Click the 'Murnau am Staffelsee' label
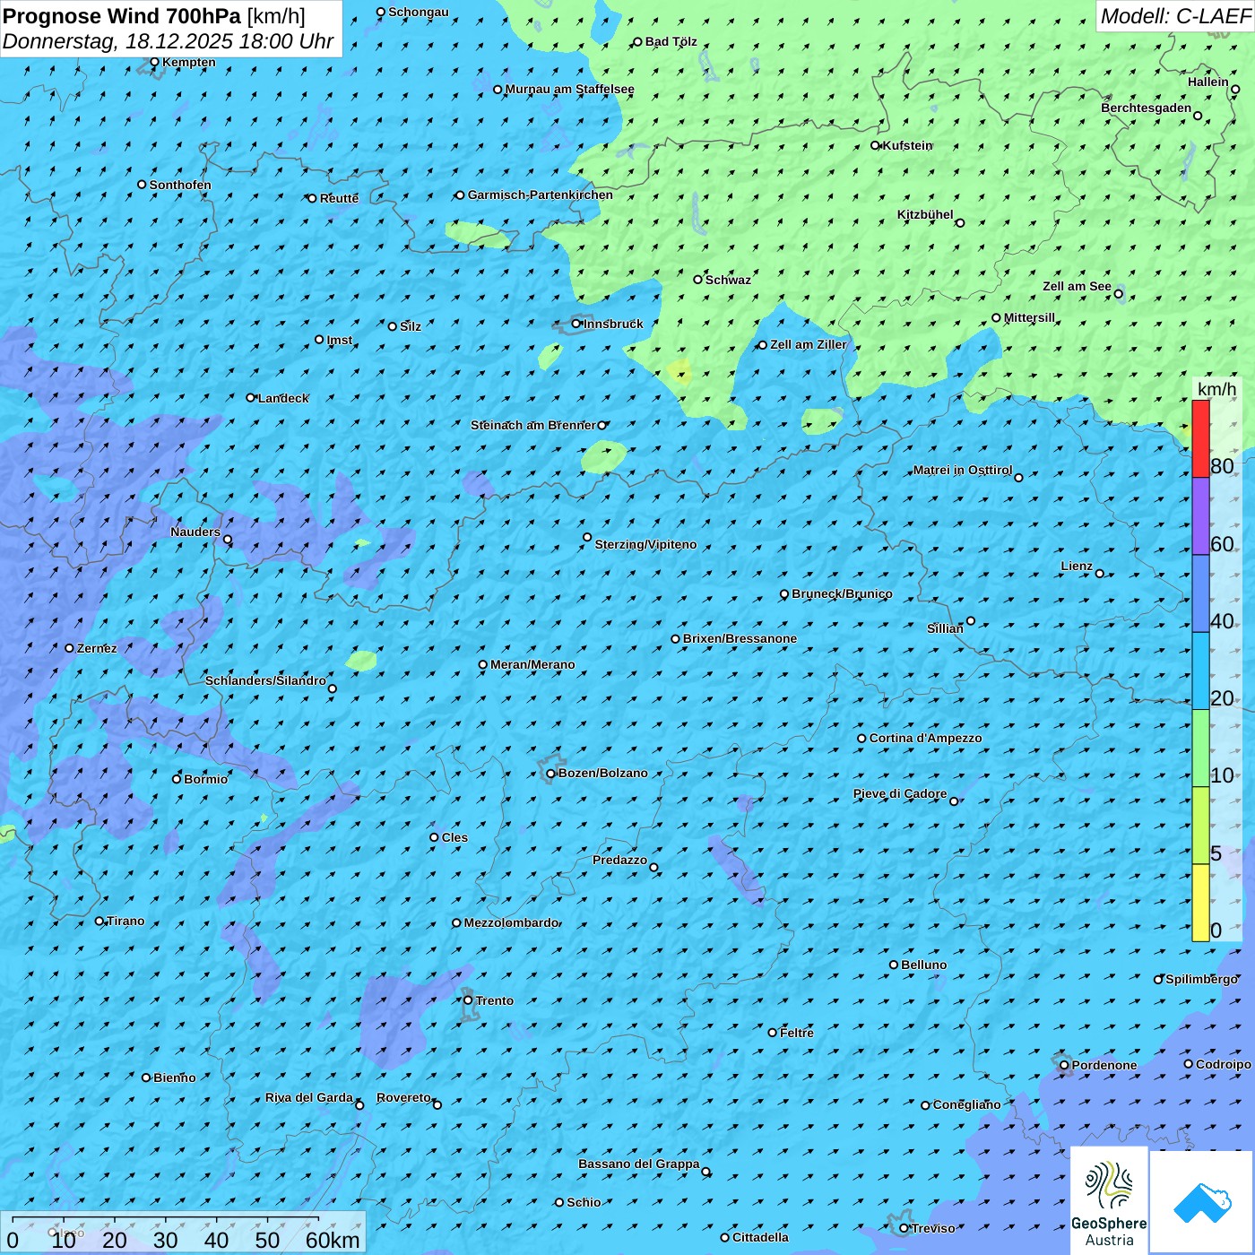This screenshot has width=1255, height=1255. point(569,90)
